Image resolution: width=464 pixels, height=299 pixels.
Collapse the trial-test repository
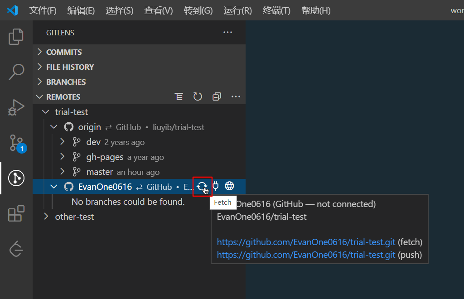45,111
